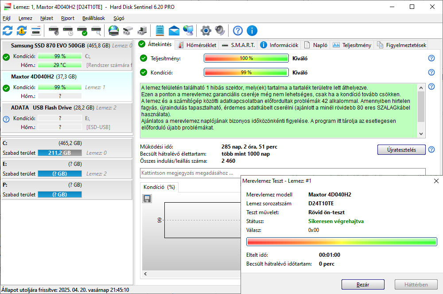Click the blue info circle toolbar icon

click(252, 31)
